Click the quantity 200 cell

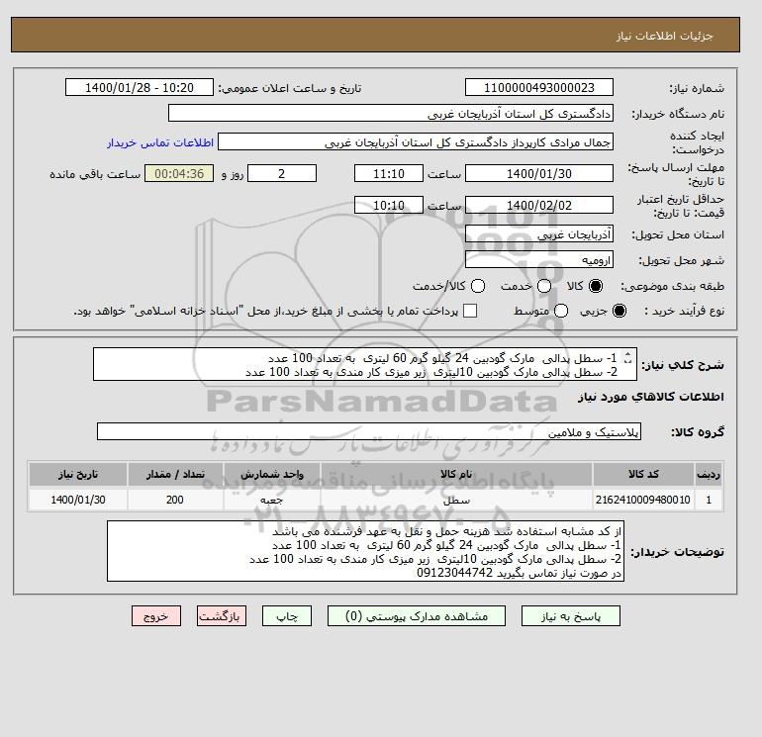[175, 500]
